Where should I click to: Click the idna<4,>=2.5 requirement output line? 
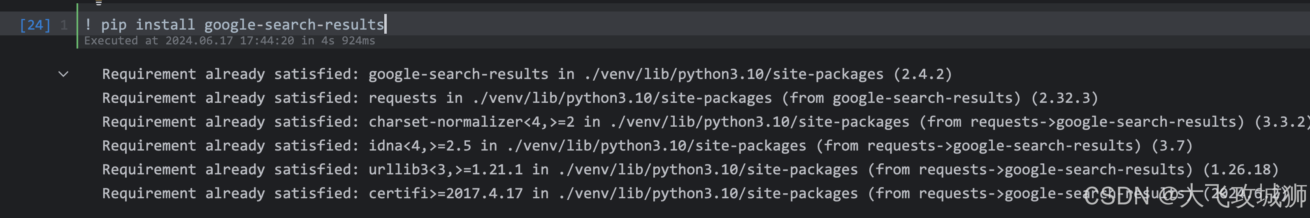647,146
